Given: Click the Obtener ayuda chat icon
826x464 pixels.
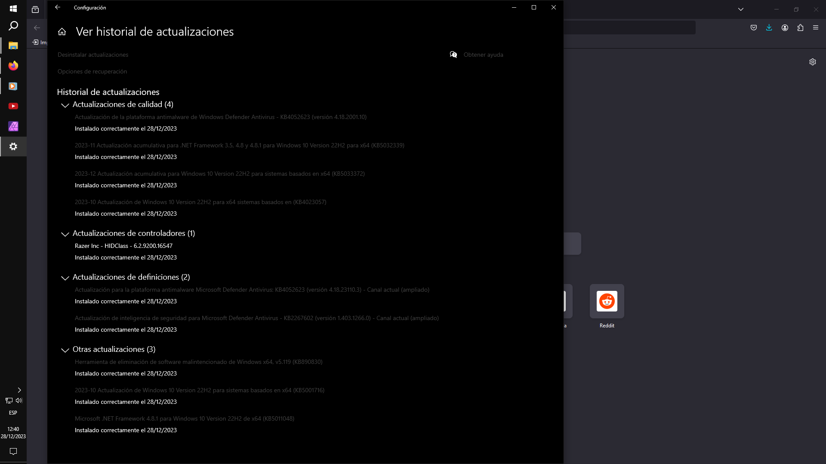Looking at the screenshot, I should click(453, 55).
